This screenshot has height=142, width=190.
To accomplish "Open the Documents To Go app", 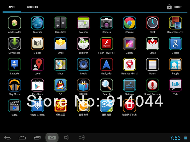I will coord(175,23).
